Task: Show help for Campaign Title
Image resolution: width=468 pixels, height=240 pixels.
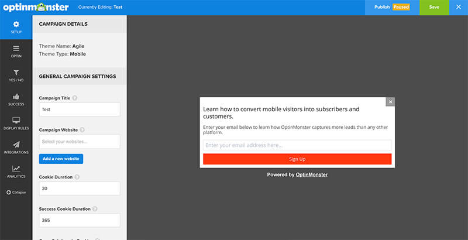Action: [x=75, y=98]
